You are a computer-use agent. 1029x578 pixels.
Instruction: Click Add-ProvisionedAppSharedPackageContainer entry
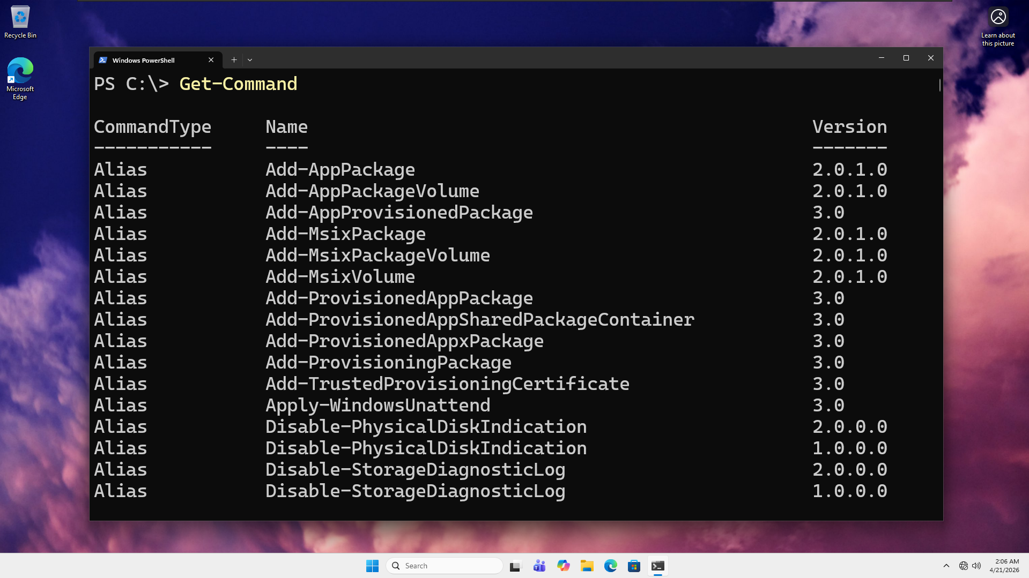pyautogui.click(x=480, y=320)
